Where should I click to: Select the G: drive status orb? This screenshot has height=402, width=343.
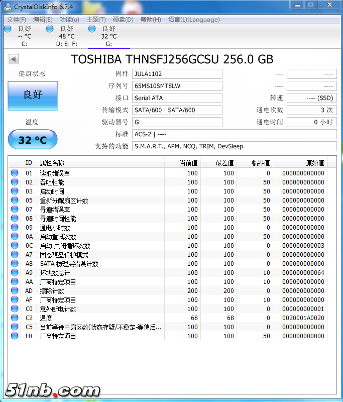[92, 29]
